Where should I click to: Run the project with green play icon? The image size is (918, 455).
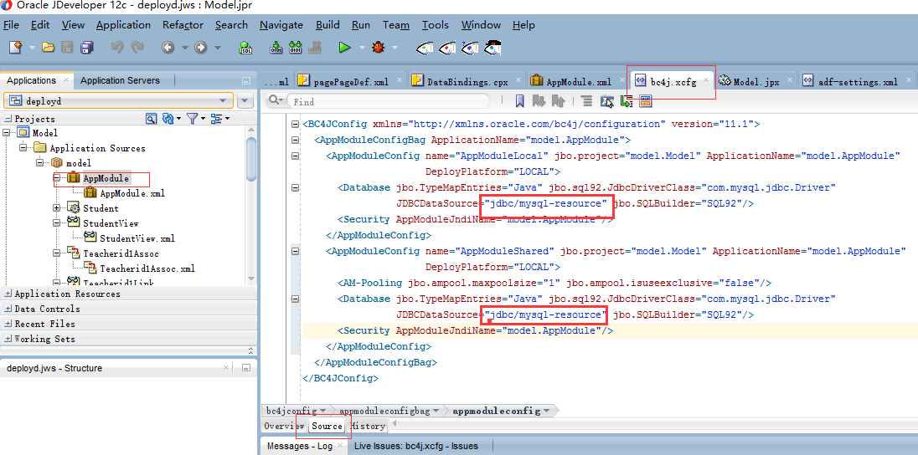[x=345, y=48]
